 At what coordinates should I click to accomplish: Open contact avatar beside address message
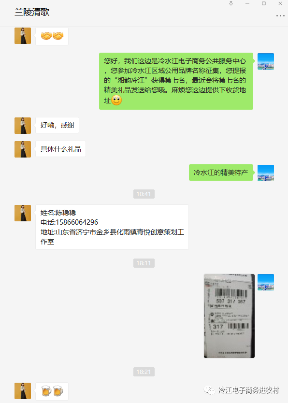pyautogui.click(x=23, y=213)
